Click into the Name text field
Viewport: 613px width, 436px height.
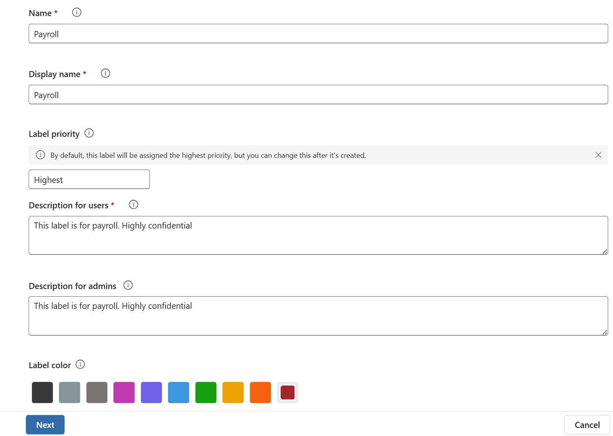(x=318, y=34)
